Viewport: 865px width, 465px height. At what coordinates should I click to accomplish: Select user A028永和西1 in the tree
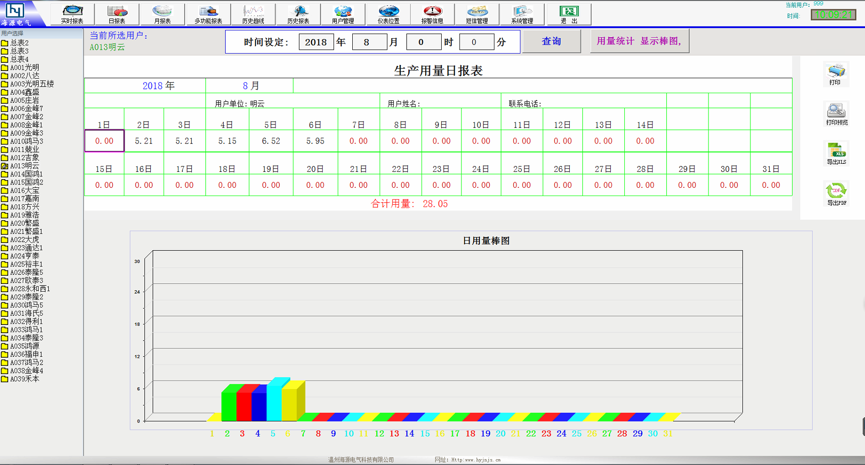click(x=30, y=289)
